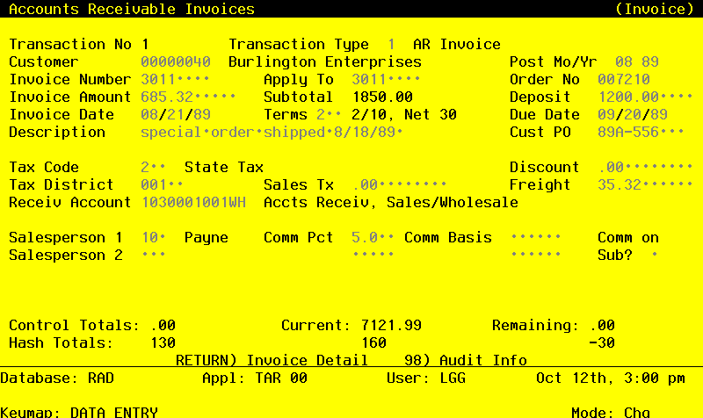Select the Tax Code field 2
This screenshot has width=703, height=418.
153,167
